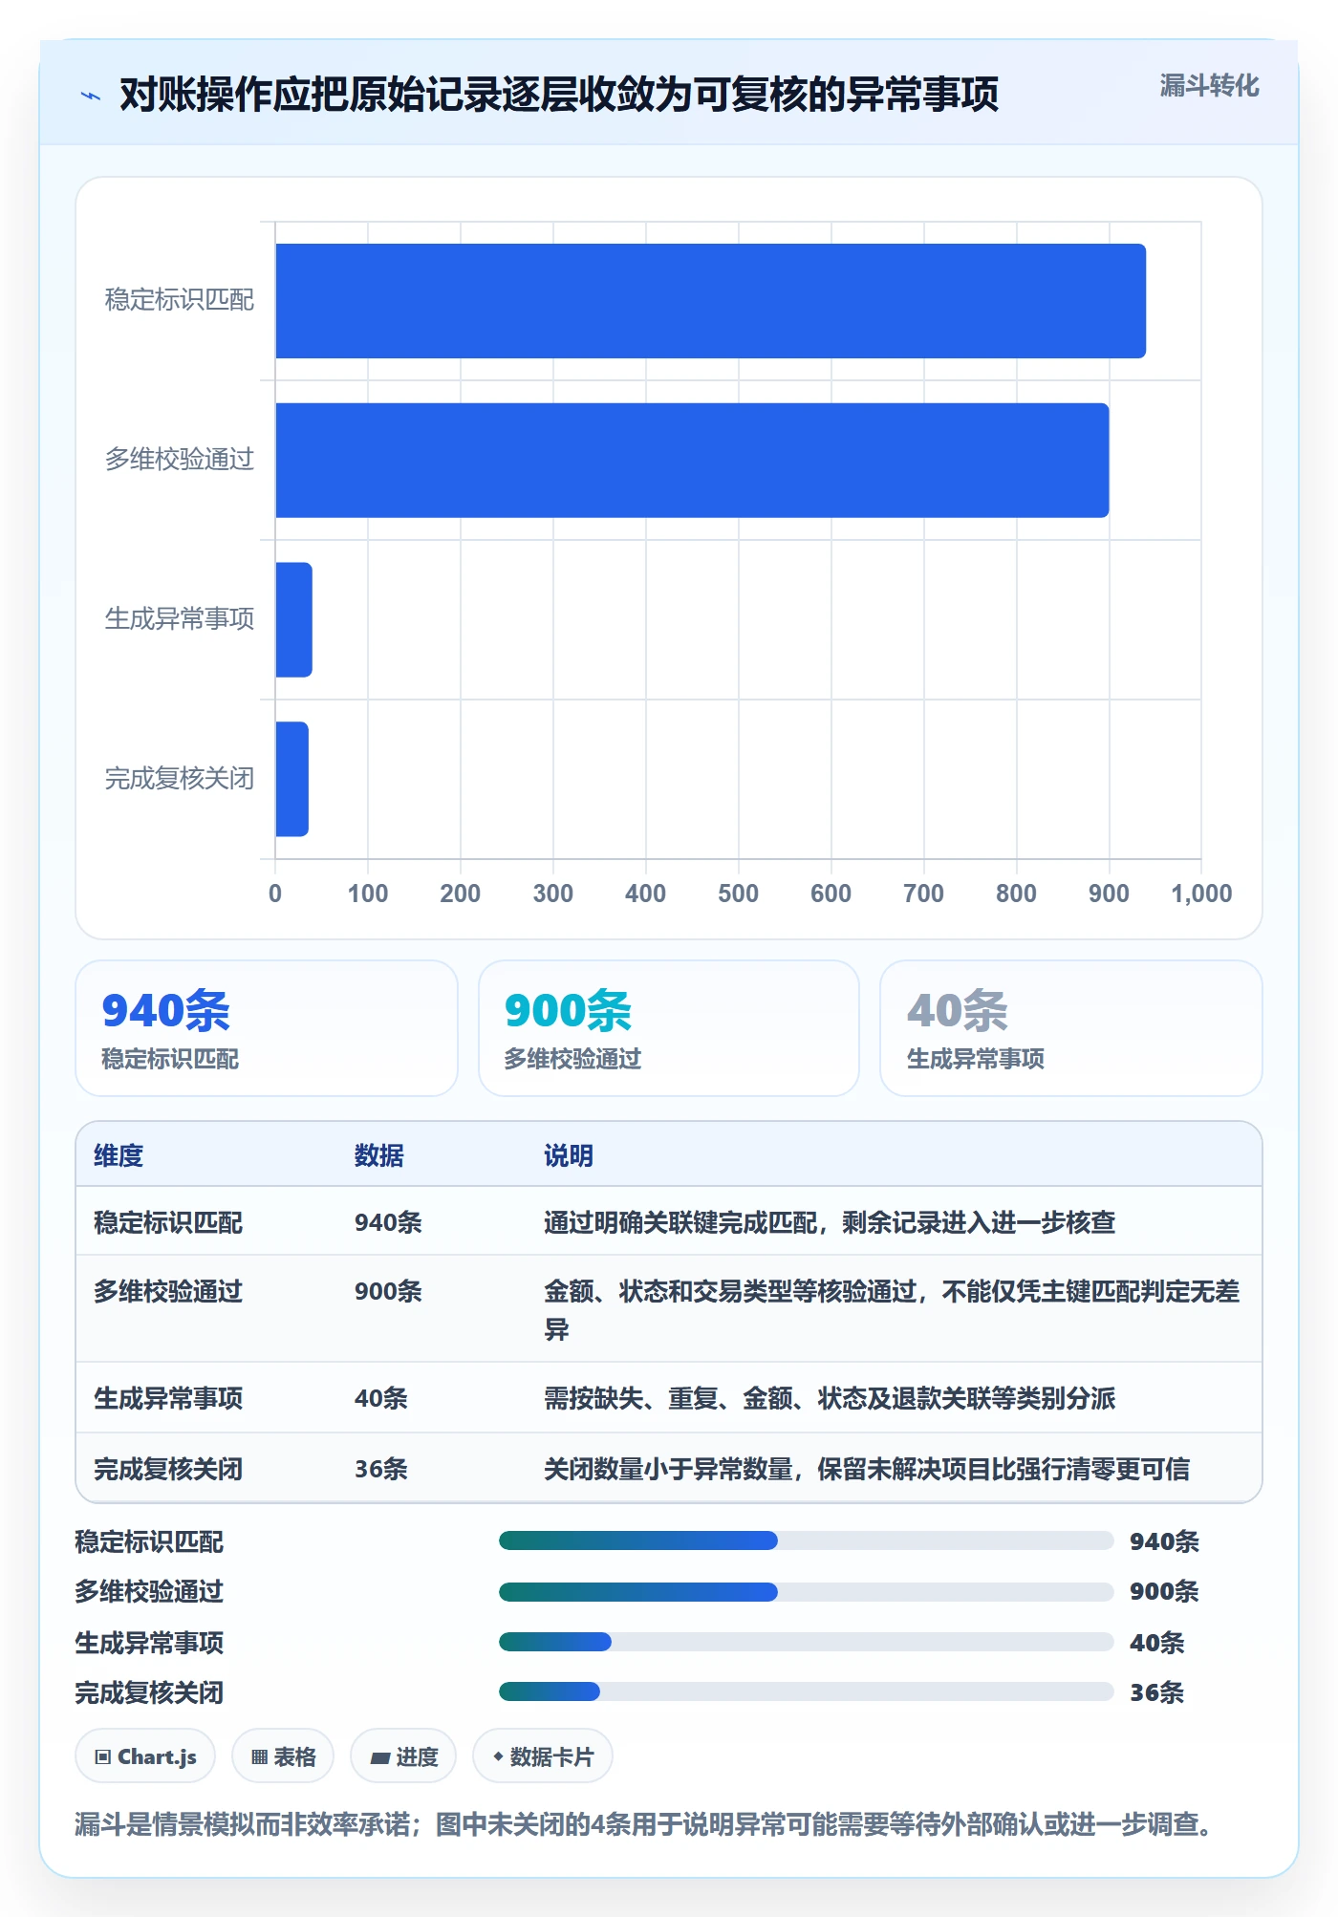Click the 维度 column header

pos(119,1155)
